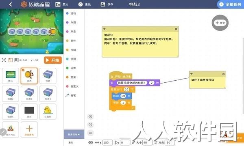The image size is (244, 146).
Task: Click the 重做 redo button
Action: [x=85, y=4]
